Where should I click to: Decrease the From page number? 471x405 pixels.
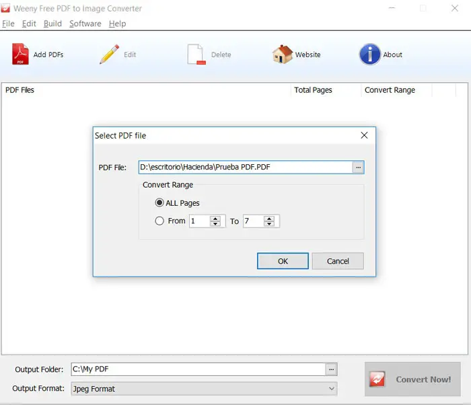(x=215, y=224)
